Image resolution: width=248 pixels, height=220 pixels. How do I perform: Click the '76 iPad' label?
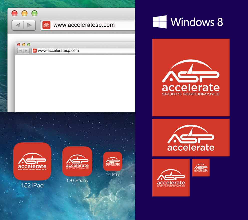tap(113, 174)
